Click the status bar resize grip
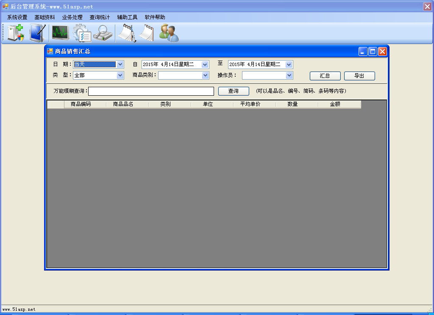Screen dimensions: 434x315 [x=430, y=310]
